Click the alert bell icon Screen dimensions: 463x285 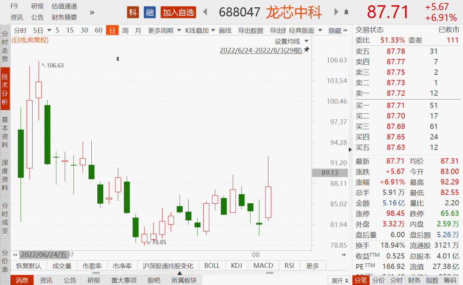tap(346, 12)
